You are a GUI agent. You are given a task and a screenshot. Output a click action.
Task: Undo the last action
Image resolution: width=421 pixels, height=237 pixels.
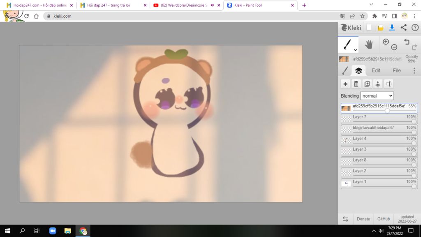click(407, 42)
